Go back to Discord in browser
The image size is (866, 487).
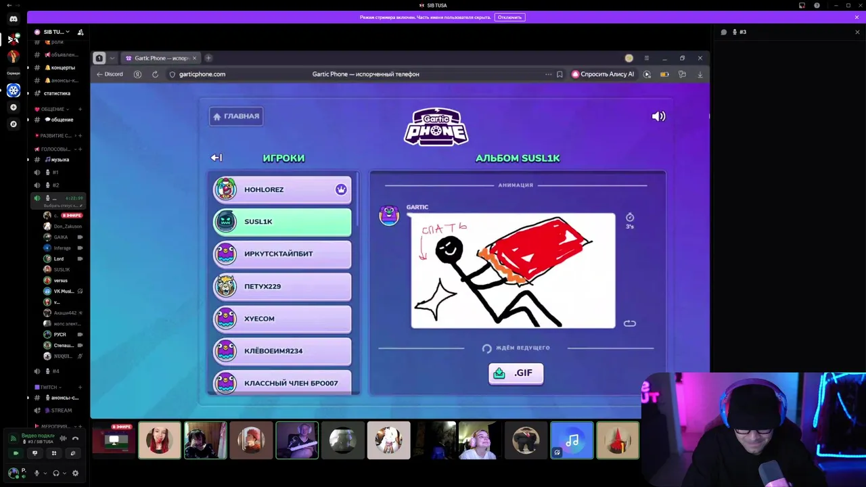110,74
